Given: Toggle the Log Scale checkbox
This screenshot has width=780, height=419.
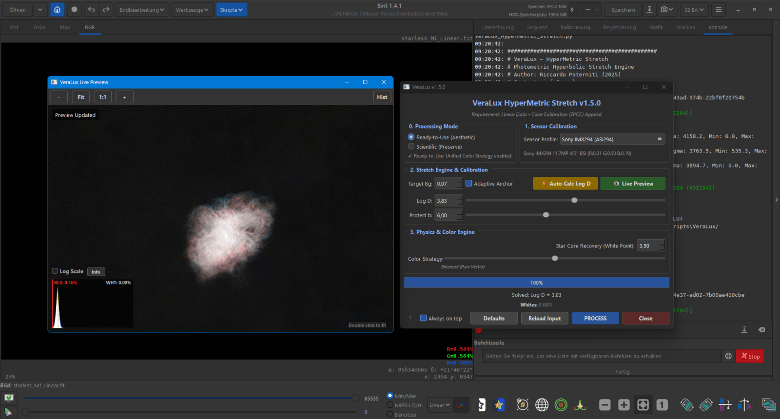Looking at the screenshot, I should click(55, 271).
